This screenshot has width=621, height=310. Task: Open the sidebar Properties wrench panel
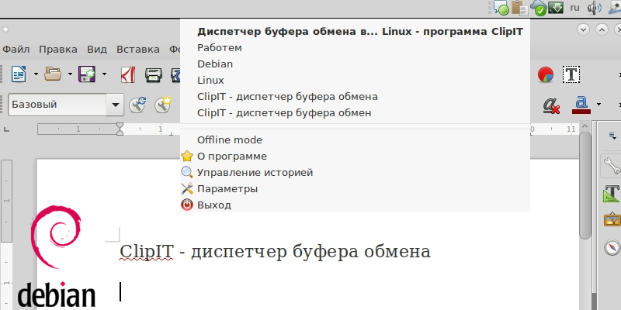click(612, 166)
